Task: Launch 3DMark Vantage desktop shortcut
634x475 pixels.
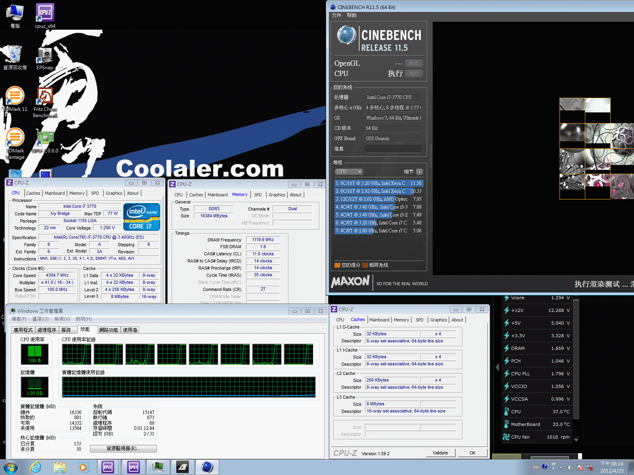Action: click(15, 143)
